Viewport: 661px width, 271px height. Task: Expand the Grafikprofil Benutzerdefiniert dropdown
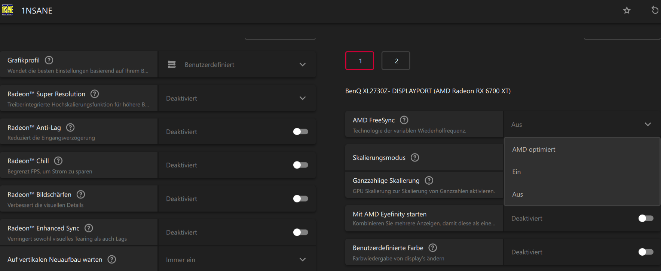[x=237, y=65]
